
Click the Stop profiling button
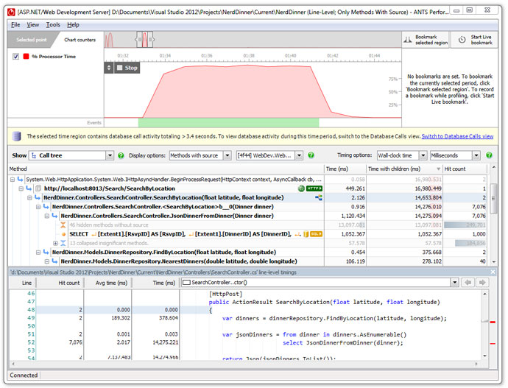point(127,68)
